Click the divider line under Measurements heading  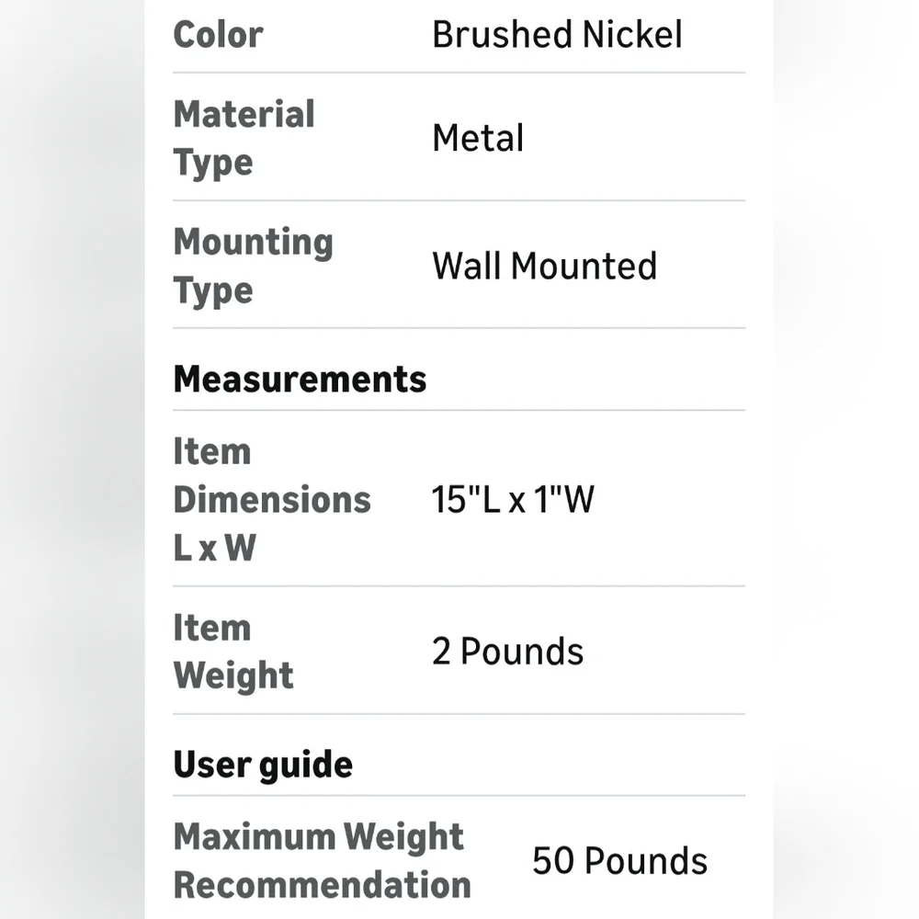click(x=459, y=410)
